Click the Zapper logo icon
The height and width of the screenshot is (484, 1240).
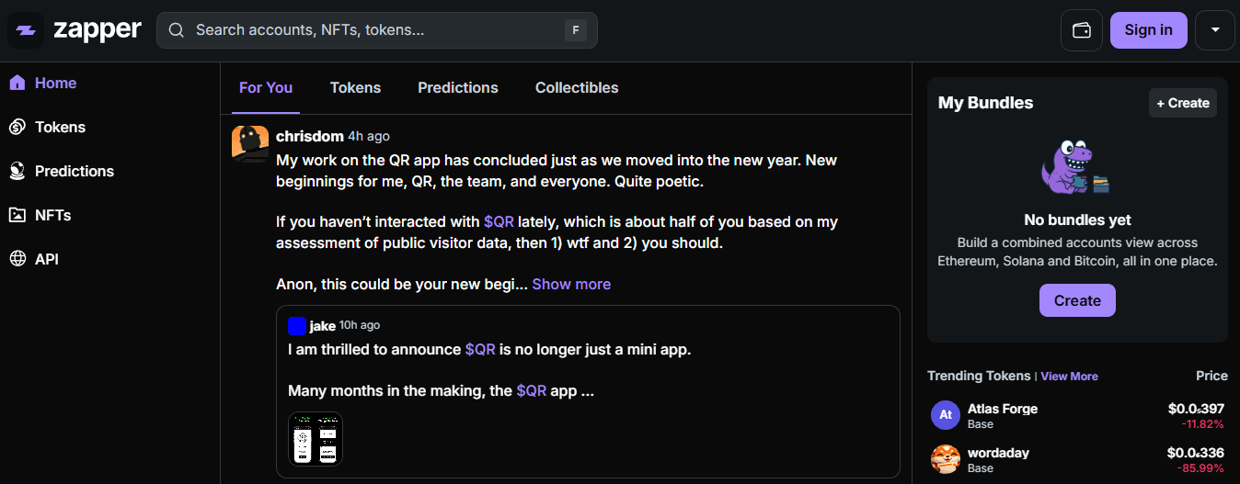26,30
